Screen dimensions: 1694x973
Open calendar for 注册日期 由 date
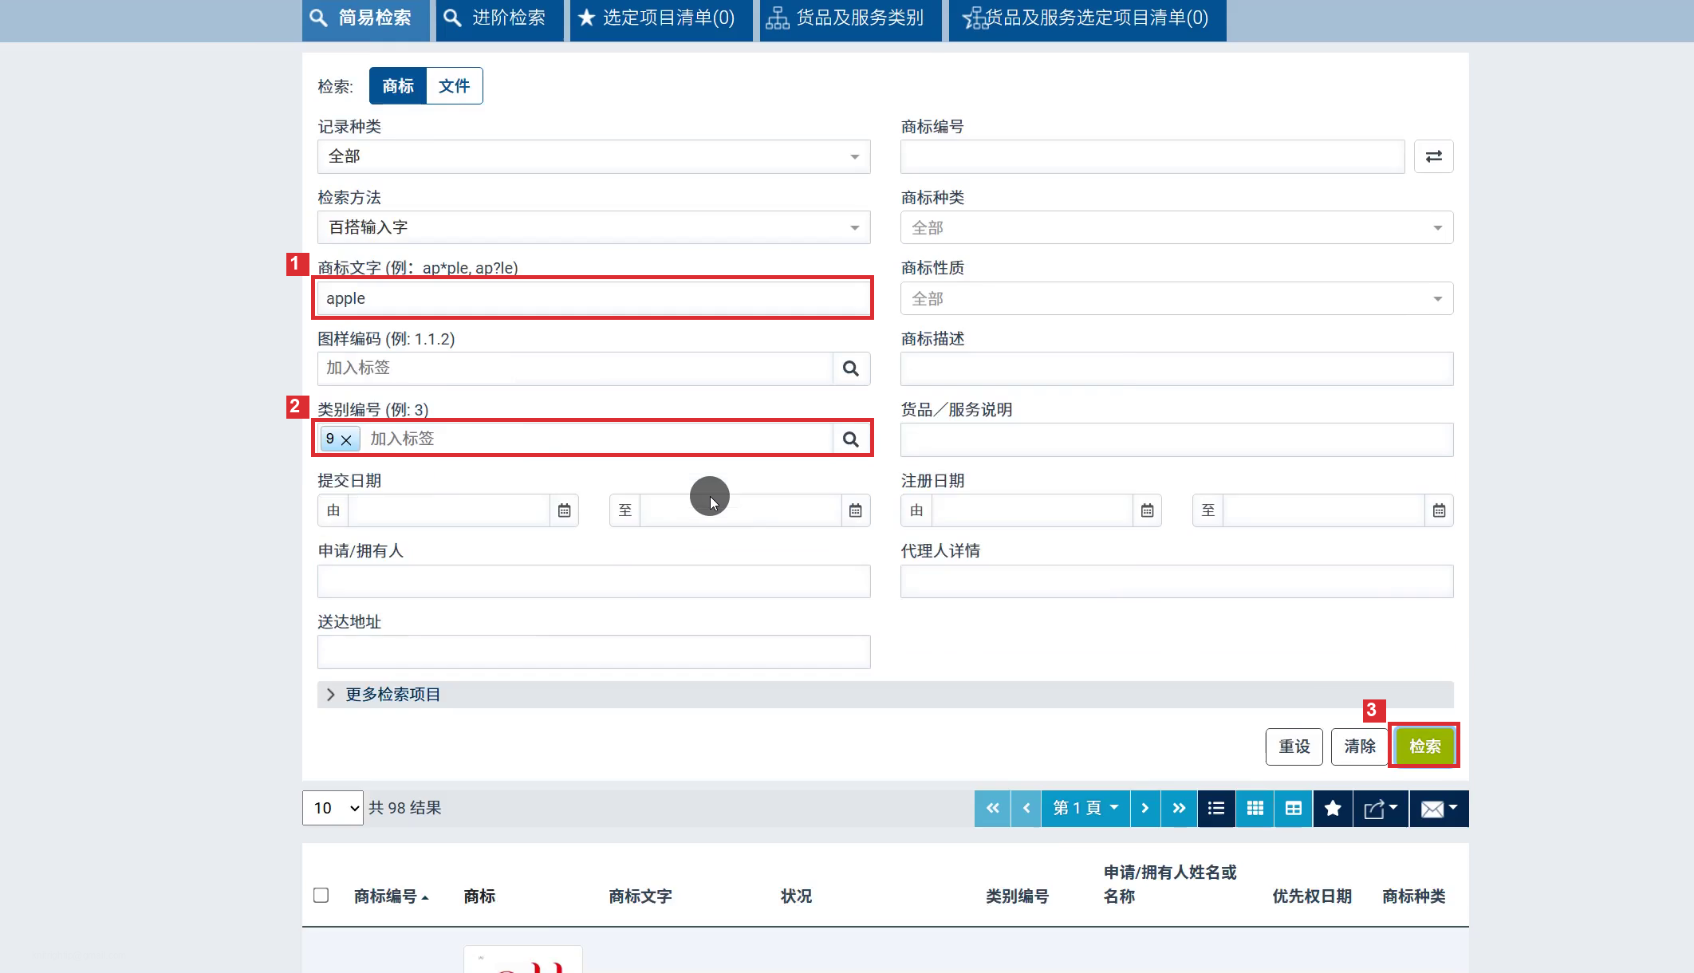1147,510
